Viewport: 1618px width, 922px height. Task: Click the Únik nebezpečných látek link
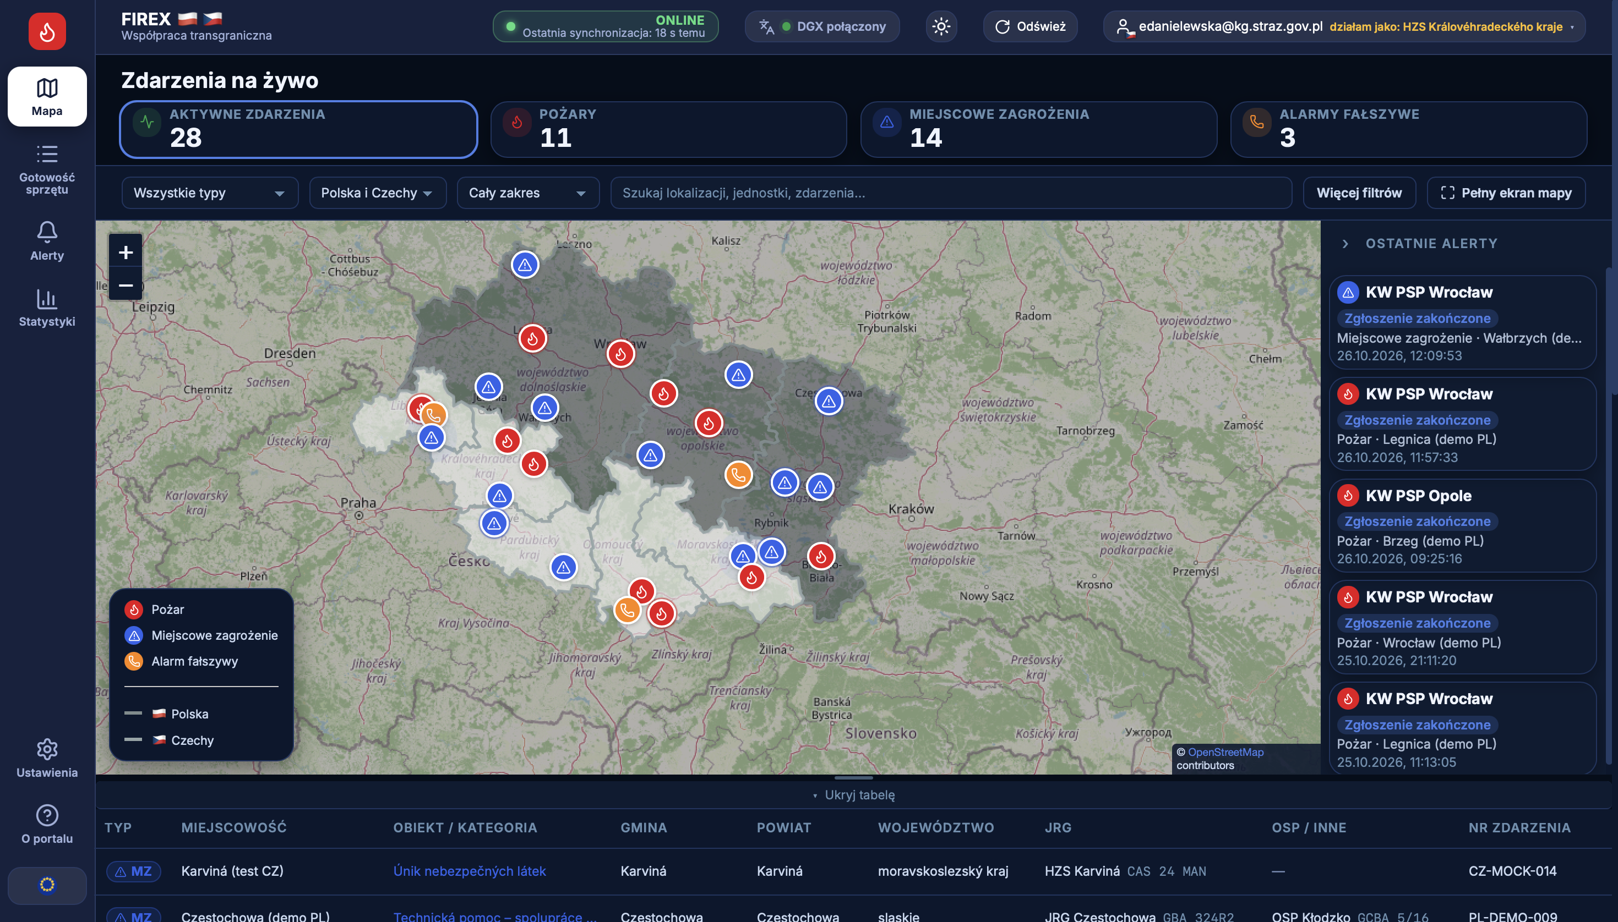(470, 871)
